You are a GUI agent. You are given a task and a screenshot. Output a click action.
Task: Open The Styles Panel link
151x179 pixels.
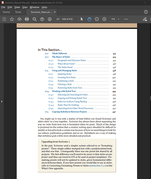click(x=65, y=67)
